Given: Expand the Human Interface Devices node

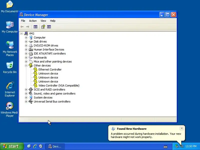Looking at the screenshot, I should coord(26,49).
